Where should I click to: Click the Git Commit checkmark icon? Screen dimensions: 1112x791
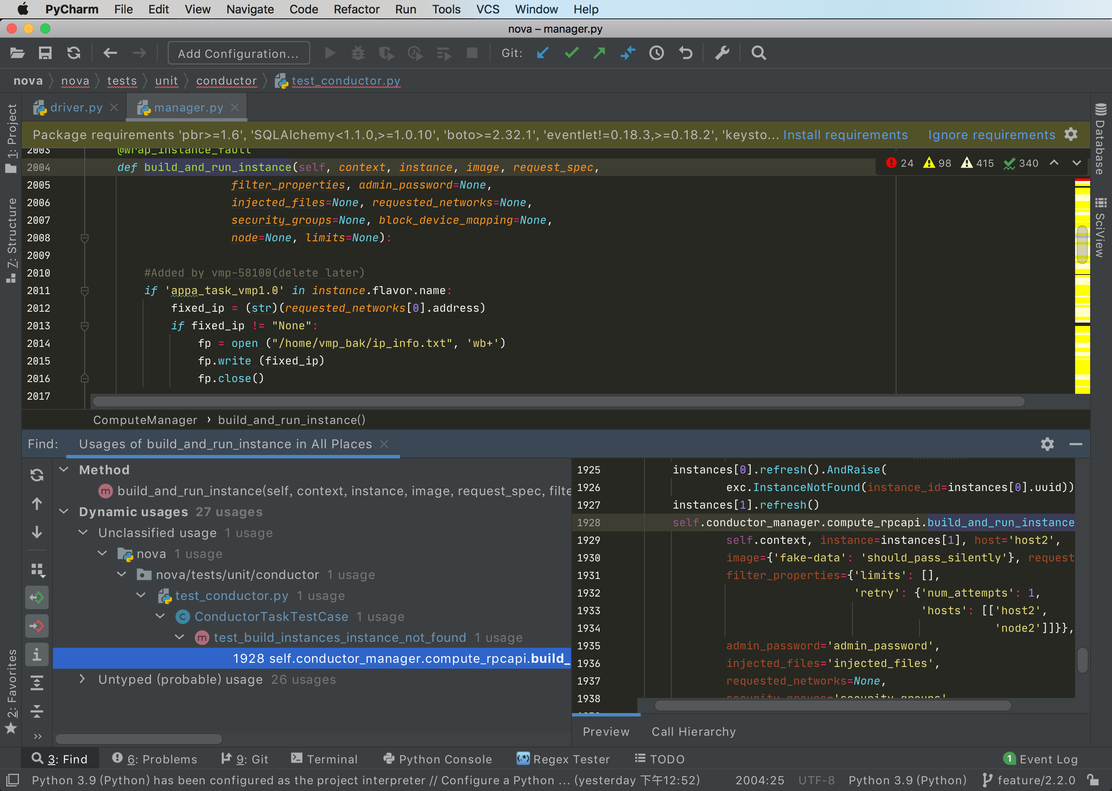click(x=572, y=53)
